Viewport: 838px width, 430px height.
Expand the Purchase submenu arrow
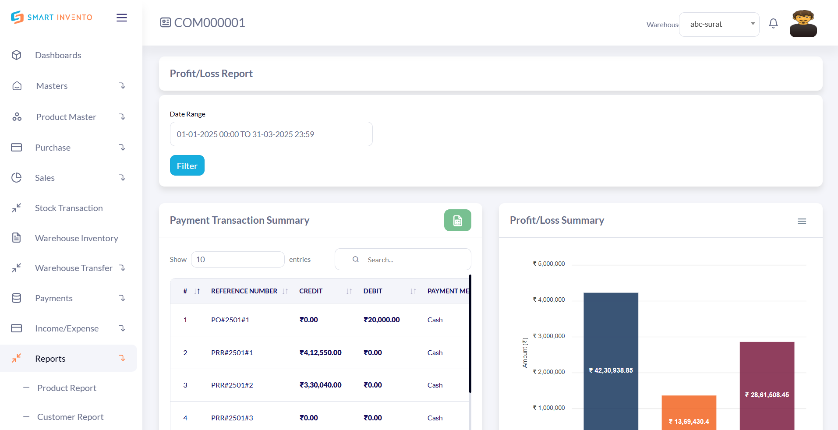pyautogui.click(x=122, y=148)
